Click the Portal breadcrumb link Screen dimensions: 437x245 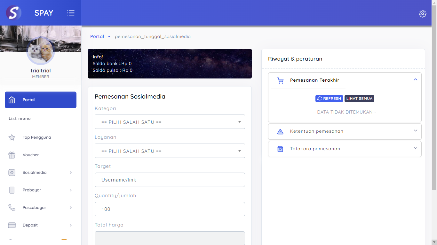pyautogui.click(x=97, y=36)
